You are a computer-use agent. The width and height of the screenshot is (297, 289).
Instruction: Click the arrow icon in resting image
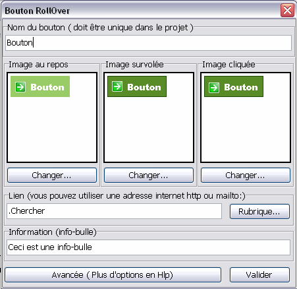(x=20, y=87)
